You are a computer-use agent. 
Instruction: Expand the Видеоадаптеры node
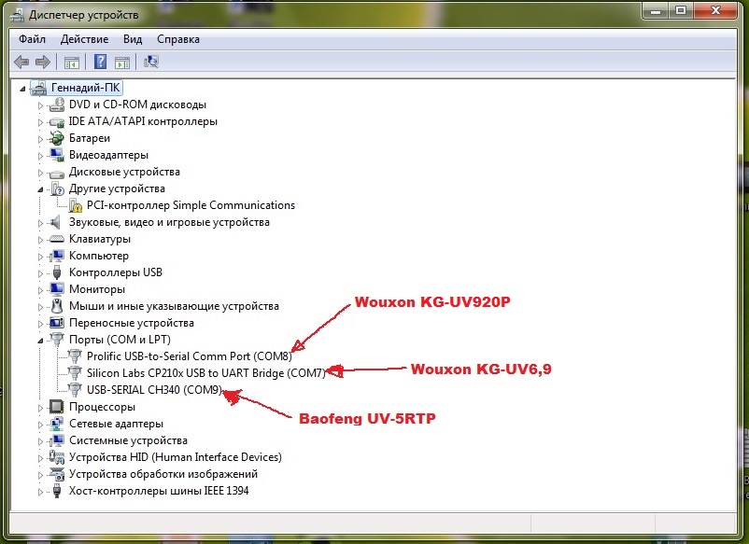[x=40, y=156]
